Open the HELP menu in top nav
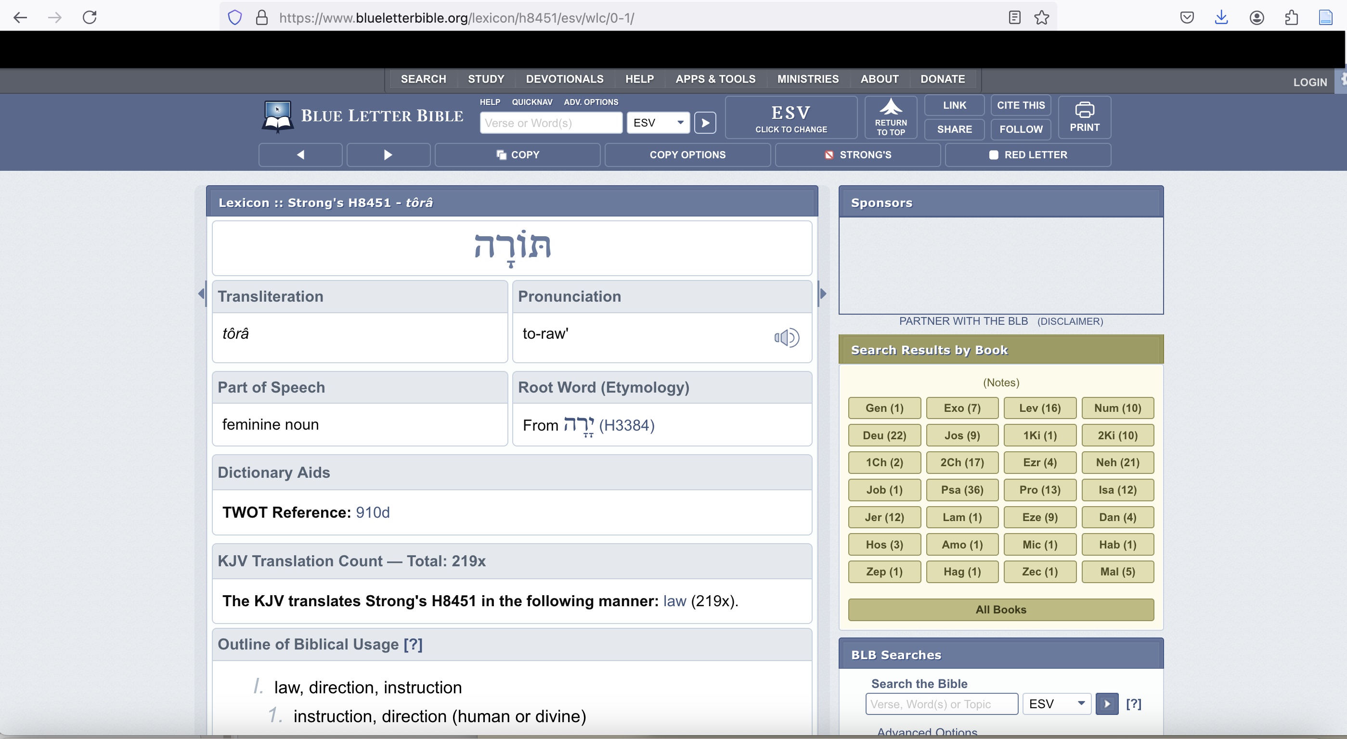The height and width of the screenshot is (739, 1347). (x=639, y=79)
